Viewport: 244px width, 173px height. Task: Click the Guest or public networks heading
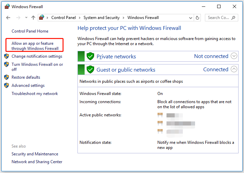[126, 70]
